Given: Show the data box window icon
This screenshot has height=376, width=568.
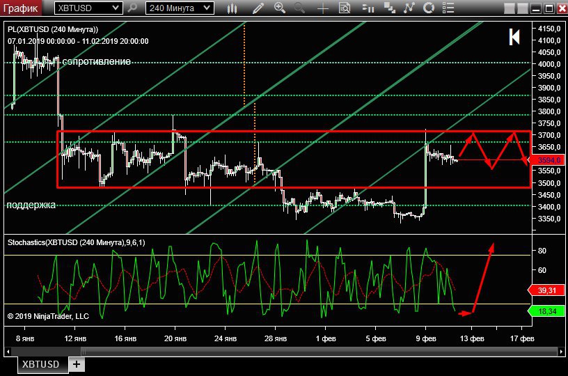Looking at the screenshot, I should [x=345, y=8].
